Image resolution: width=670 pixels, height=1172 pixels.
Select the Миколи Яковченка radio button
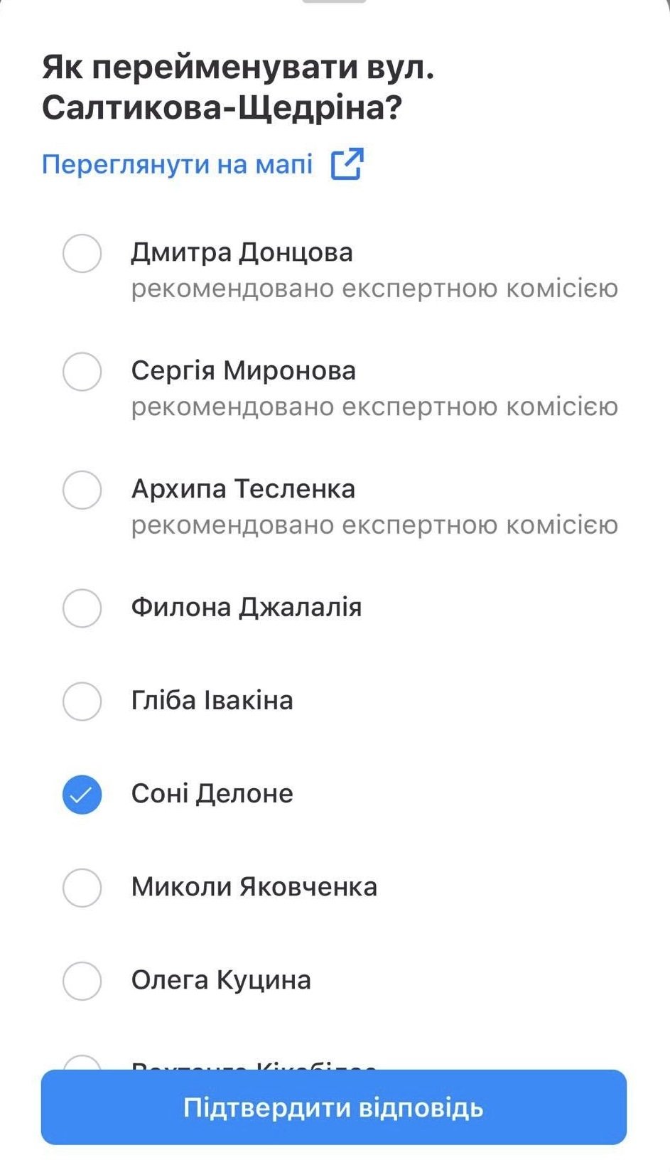click(x=82, y=887)
